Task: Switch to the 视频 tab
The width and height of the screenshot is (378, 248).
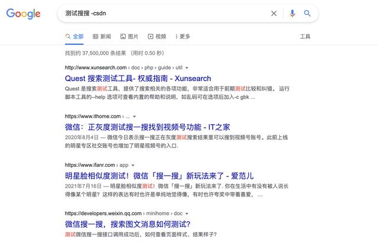Action: [157, 37]
